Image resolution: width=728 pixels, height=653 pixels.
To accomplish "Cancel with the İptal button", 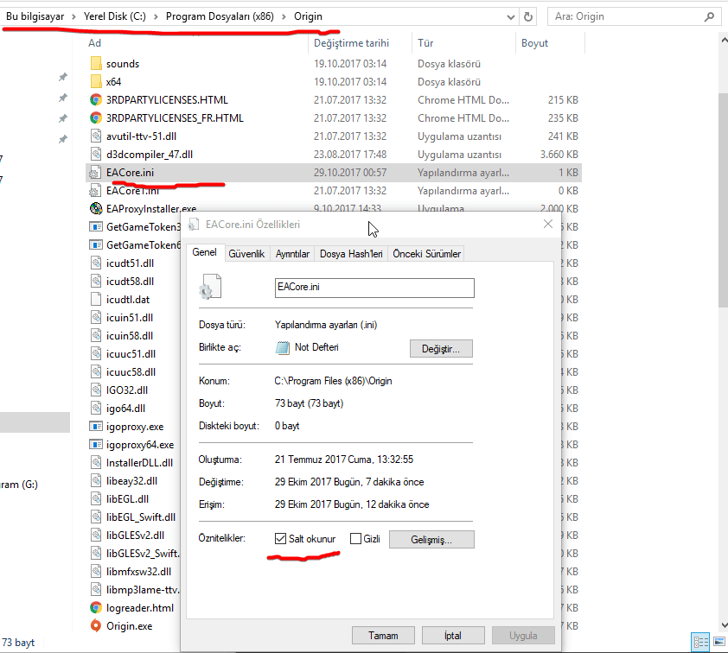I will coord(453,636).
